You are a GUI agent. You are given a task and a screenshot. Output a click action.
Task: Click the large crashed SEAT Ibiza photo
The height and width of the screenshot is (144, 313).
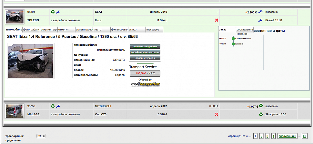pyautogui.click(x=31, y=61)
